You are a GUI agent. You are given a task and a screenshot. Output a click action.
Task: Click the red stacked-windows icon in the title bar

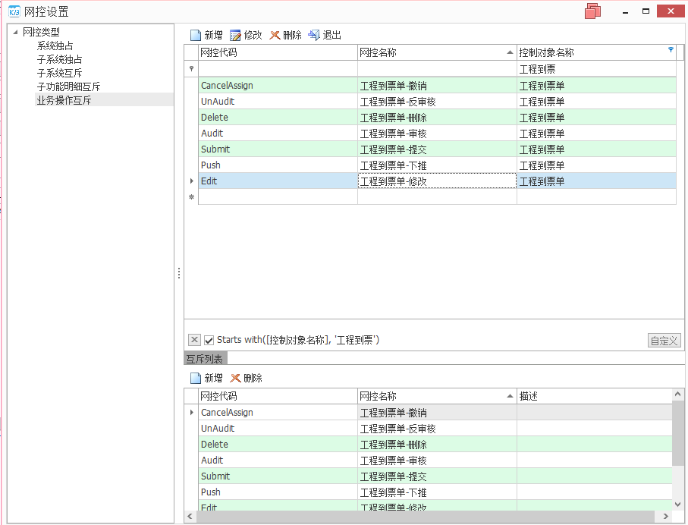point(592,11)
